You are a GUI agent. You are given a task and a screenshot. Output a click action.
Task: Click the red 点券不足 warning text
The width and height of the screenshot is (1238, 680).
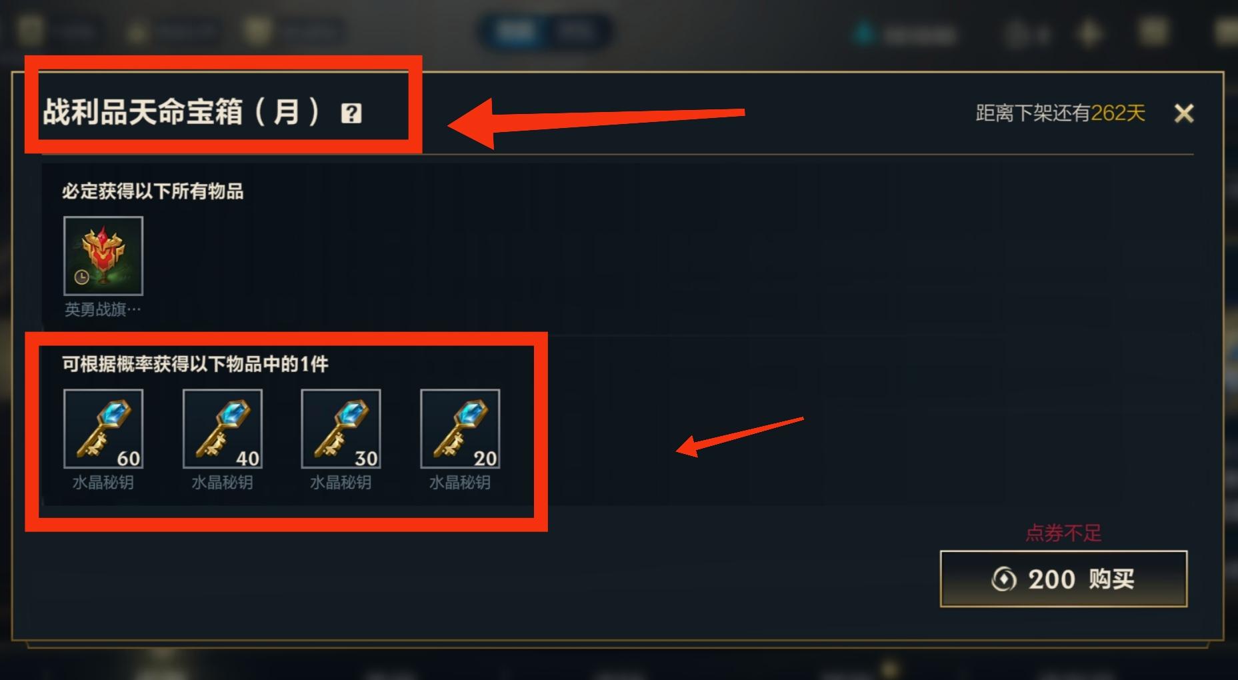(x=1063, y=533)
